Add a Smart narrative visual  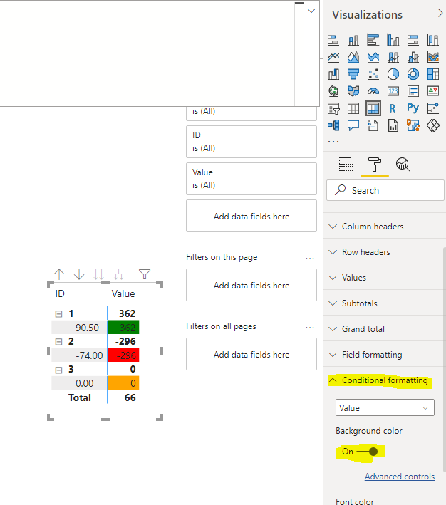pyautogui.click(x=373, y=125)
